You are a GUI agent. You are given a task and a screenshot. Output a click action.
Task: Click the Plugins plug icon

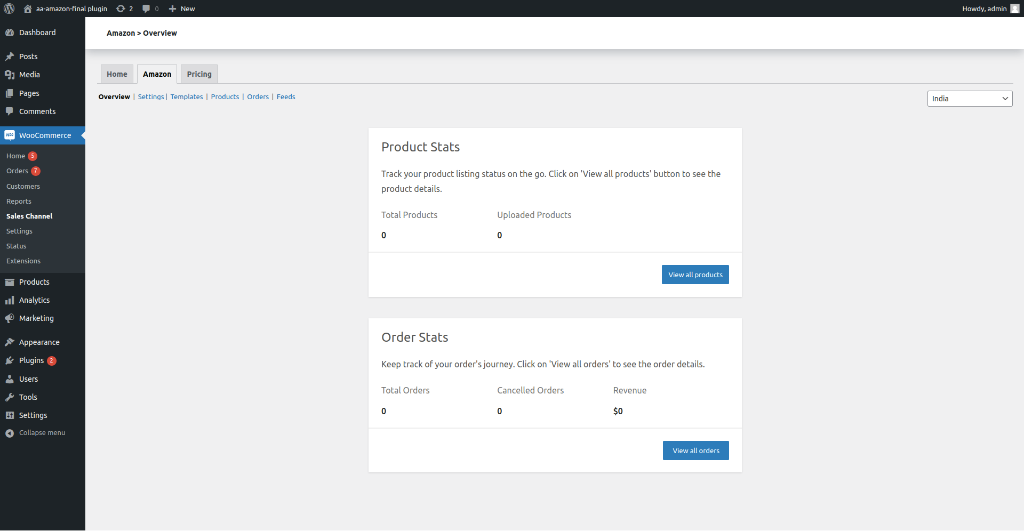pyautogui.click(x=10, y=360)
